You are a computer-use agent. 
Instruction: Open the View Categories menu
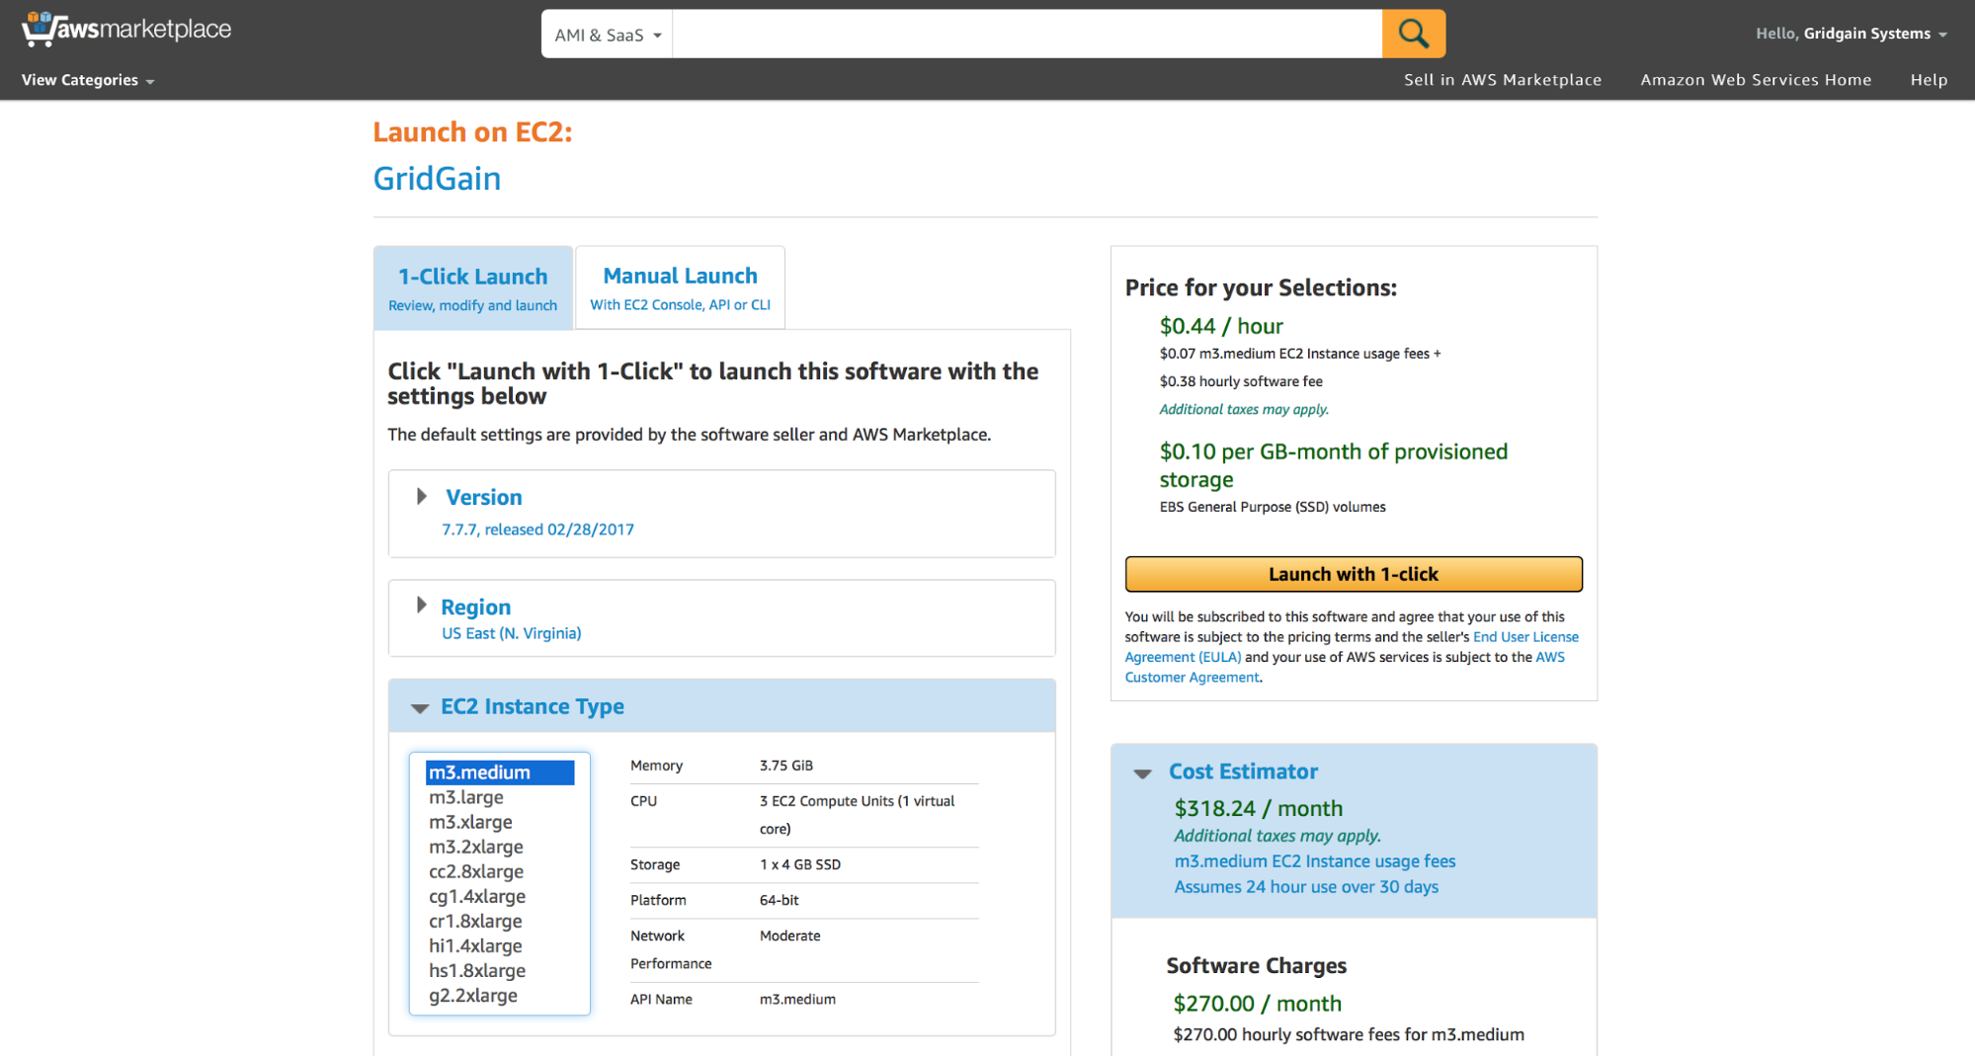tap(88, 80)
